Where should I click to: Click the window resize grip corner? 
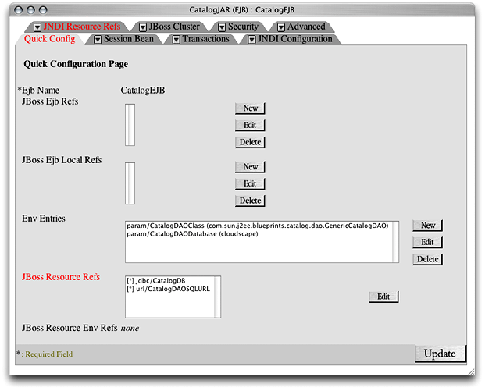click(471, 371)
